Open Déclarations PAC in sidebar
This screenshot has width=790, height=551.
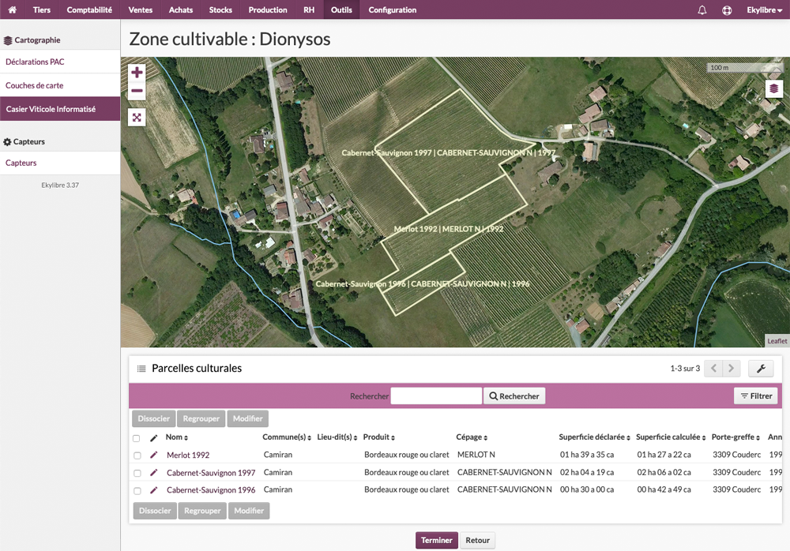pyautogui.click(x=60, y=62)
